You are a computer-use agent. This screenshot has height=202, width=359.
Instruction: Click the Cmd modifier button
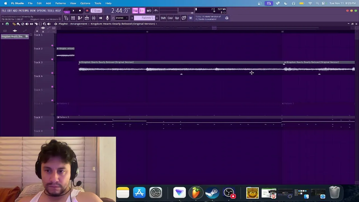(170, 18)
